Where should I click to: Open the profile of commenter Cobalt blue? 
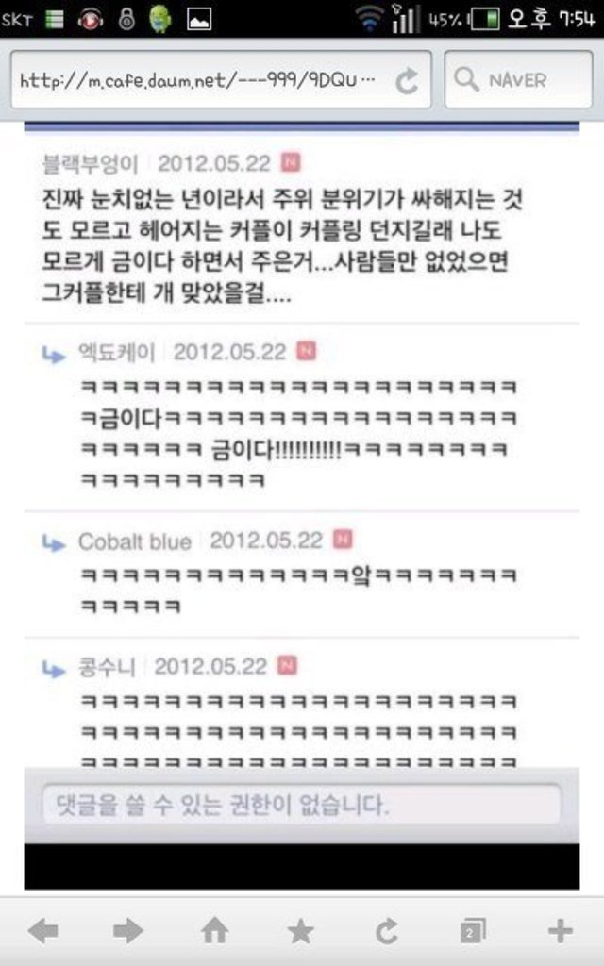[x=134, y=541]
